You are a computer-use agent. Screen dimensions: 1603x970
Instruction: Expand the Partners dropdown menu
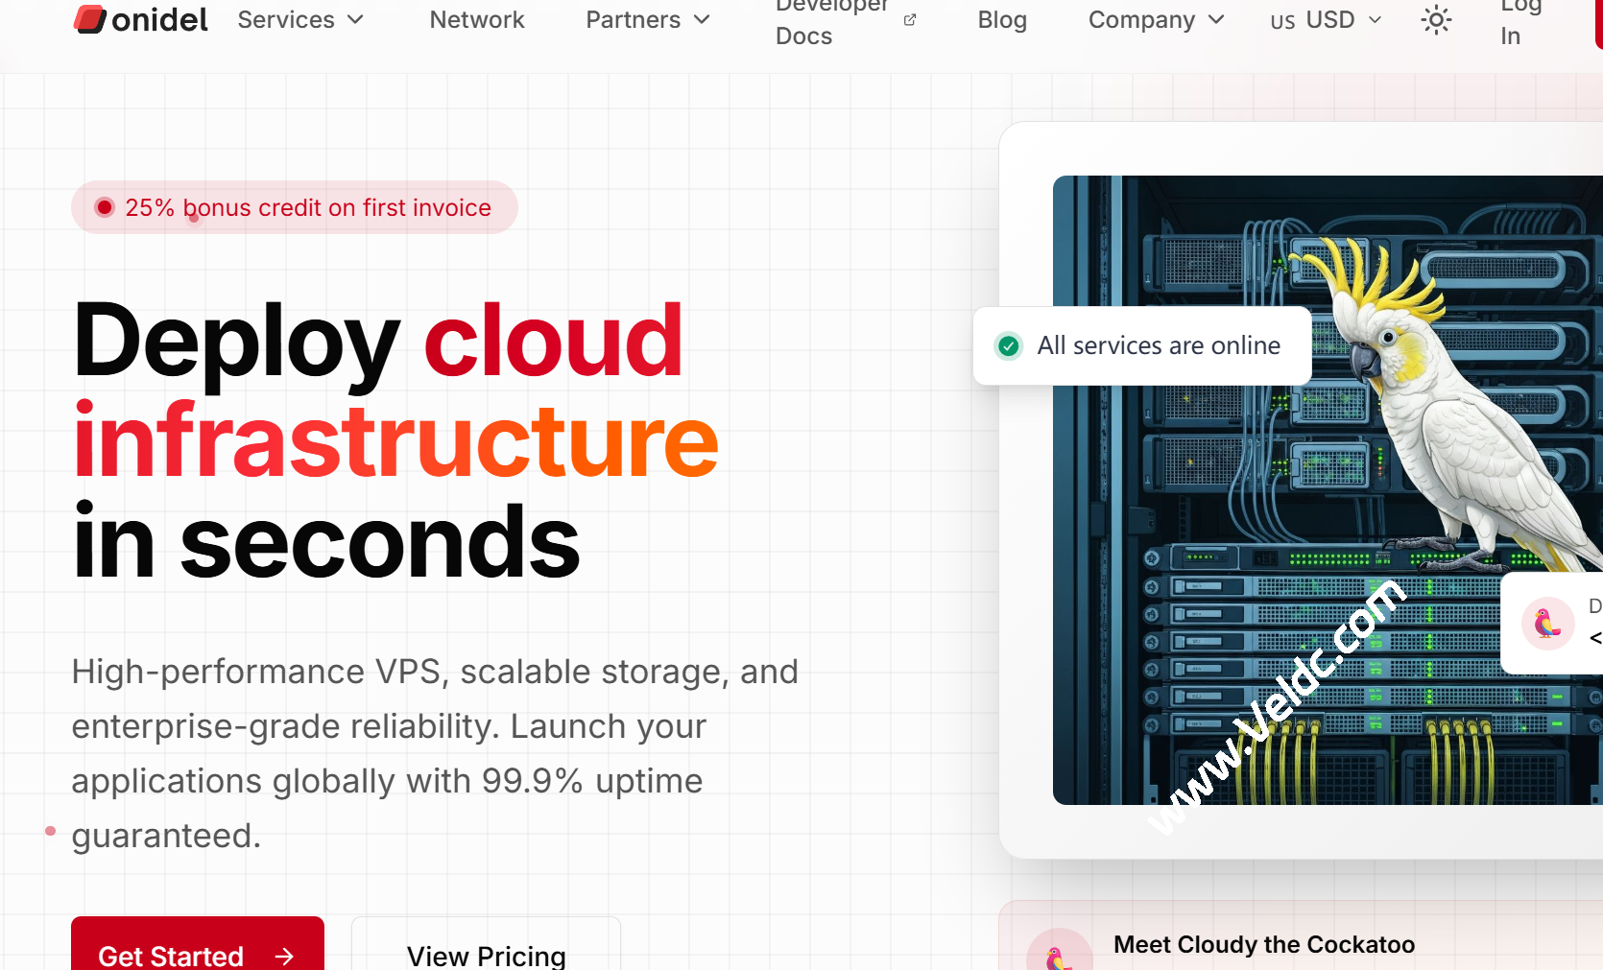648,20
